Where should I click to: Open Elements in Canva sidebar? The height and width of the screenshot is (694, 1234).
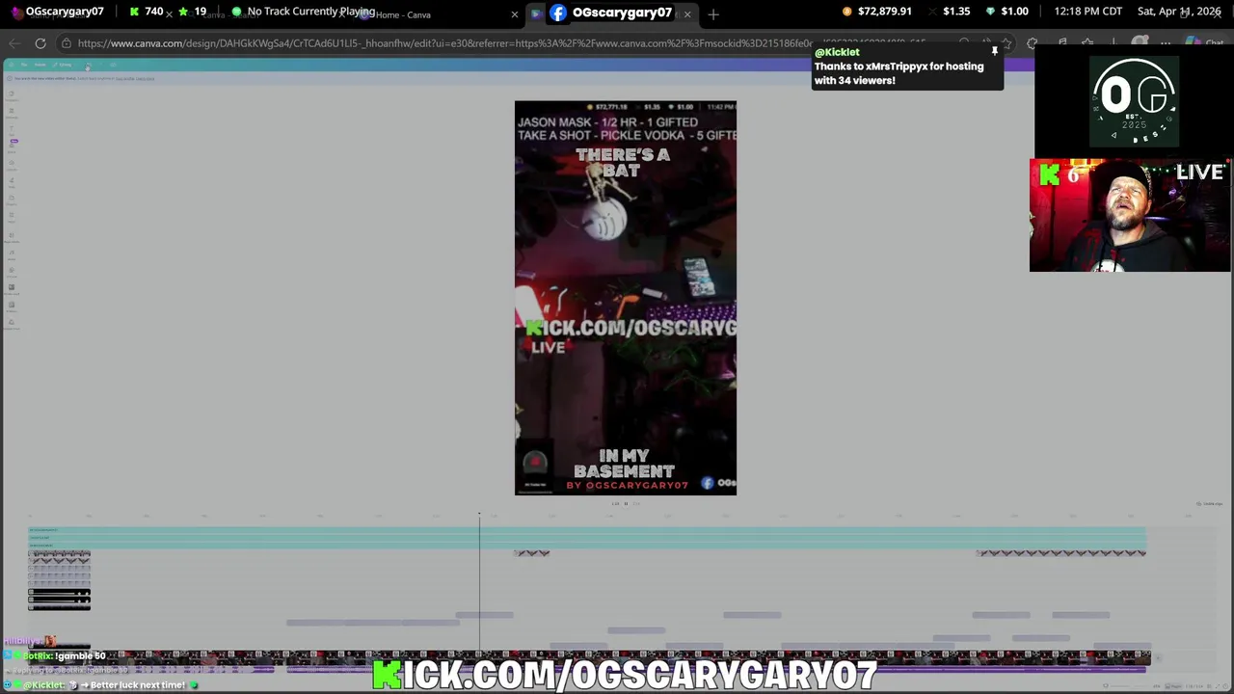pos(12,112)
